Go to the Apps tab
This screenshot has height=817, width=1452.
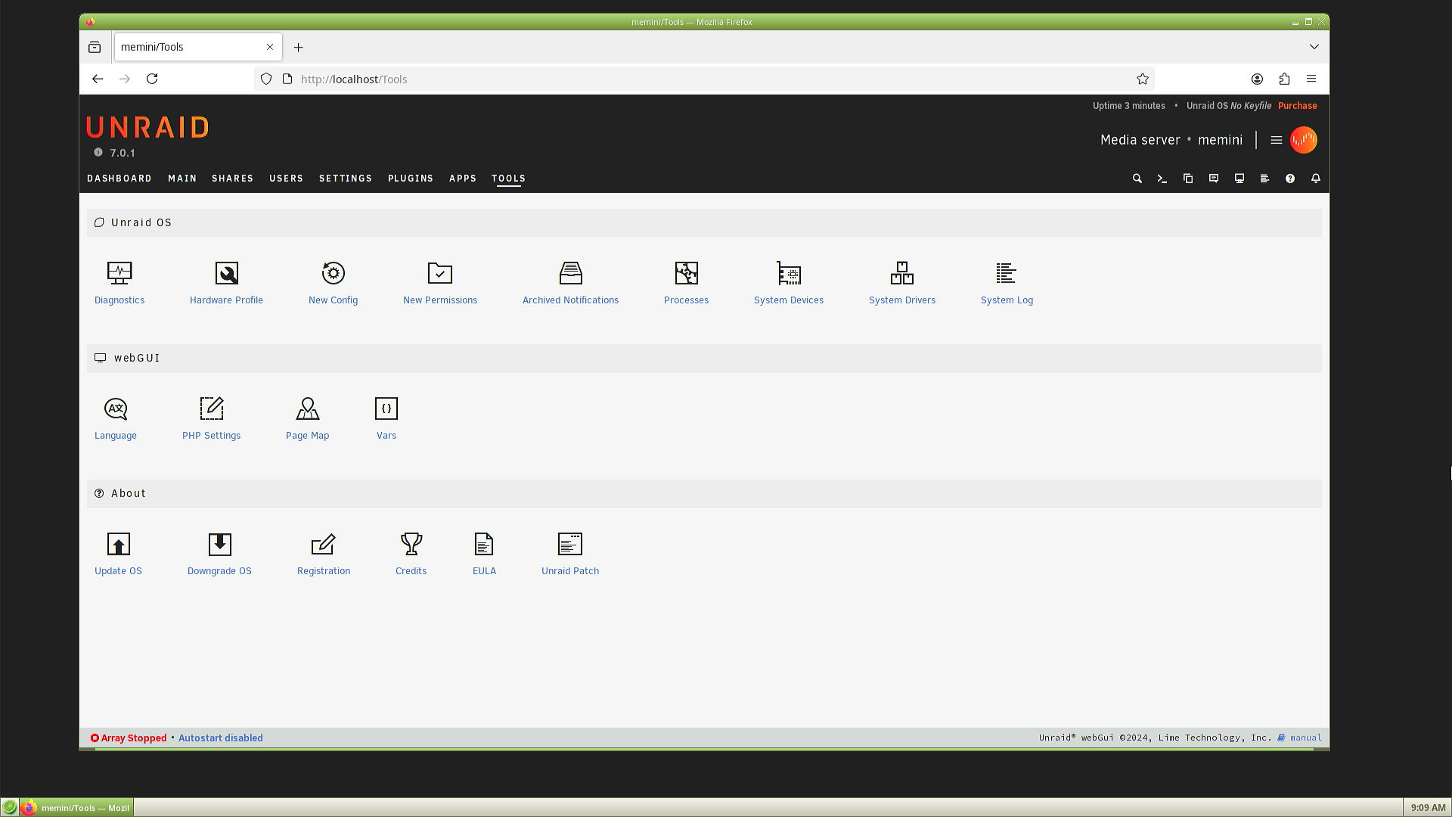click(463, 179)
